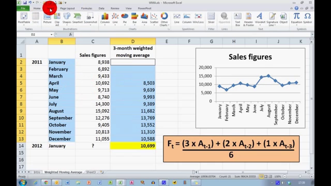This screenshot has width=331, height=186.
Task: Select row 14 header
Action: pos(21,146)
